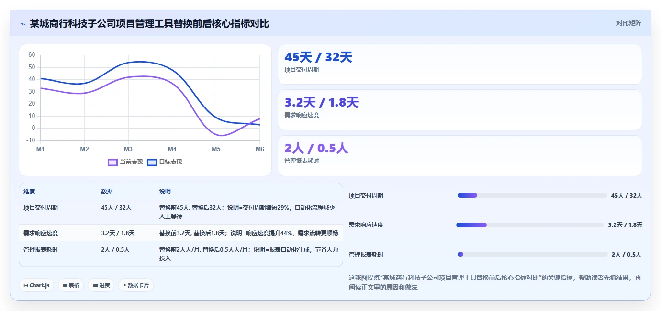Toggle the 目标表现 legend swatch
661x311 pixels.
click(152, 162)
